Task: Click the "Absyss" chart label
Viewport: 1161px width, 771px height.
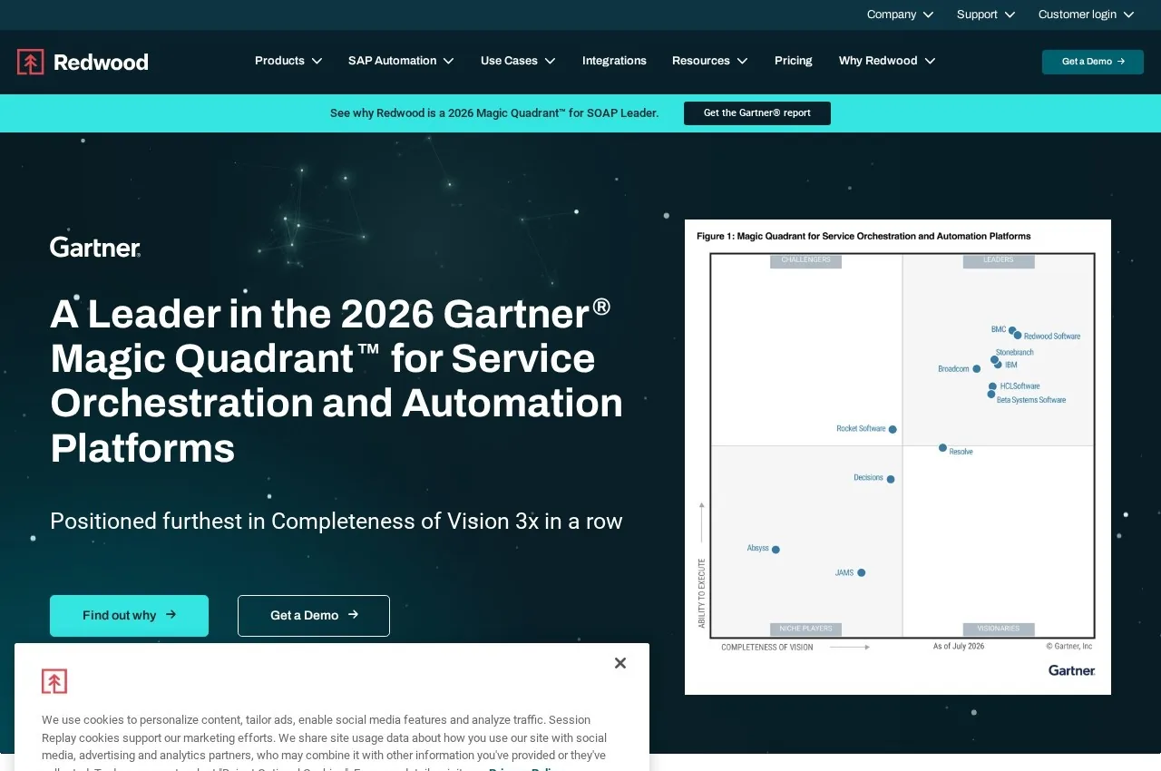Action: [757, 548]
